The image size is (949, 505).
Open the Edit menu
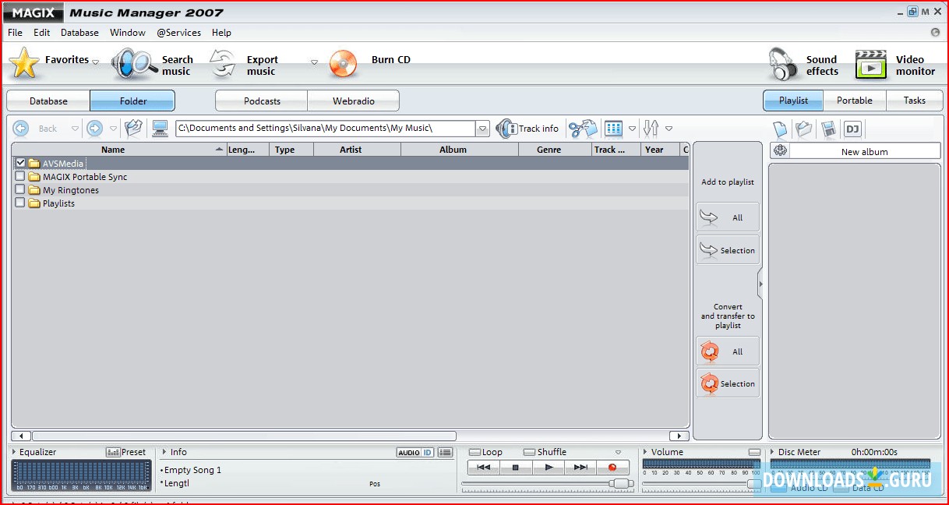[42, 33]
